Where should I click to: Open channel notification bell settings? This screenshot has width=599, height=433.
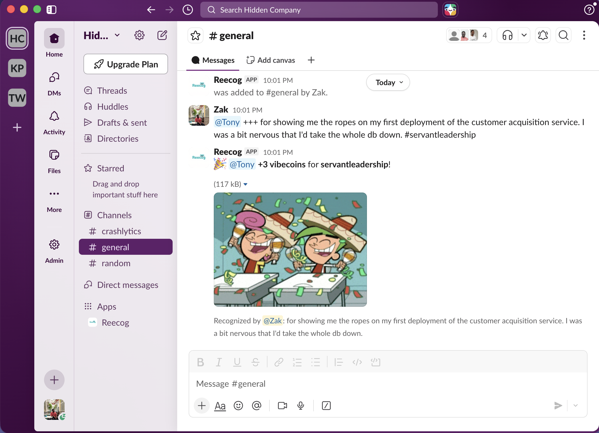[543, 35]
